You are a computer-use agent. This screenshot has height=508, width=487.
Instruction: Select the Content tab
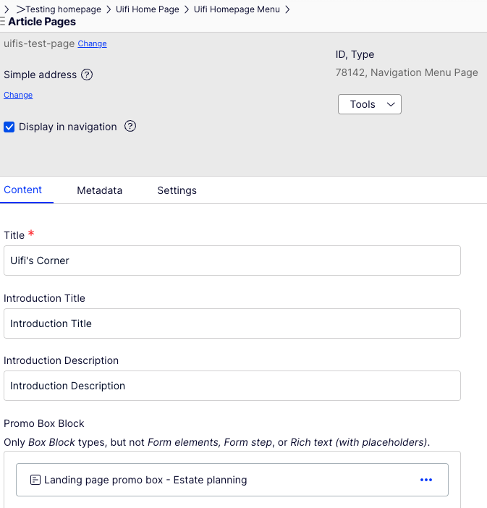23,190
